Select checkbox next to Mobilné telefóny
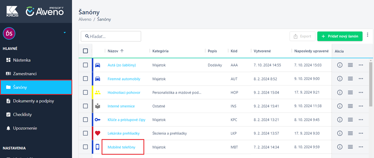374x158 pixels. click(x=86, y=147)
